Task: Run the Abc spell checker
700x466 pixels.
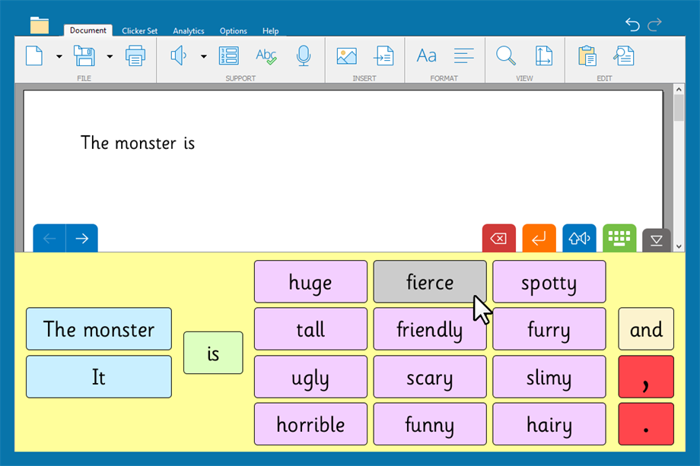Action: 266,55
